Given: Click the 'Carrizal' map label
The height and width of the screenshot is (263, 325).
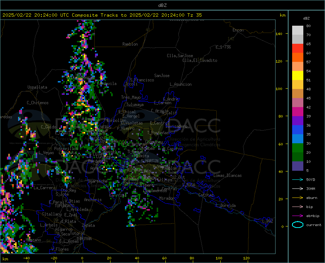Looking at the screenshot, I should pos(118,195).
